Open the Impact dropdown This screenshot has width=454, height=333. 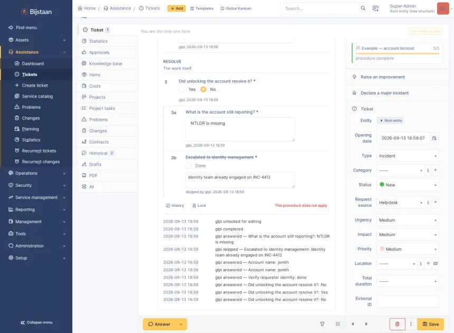[x=408, y=234]
